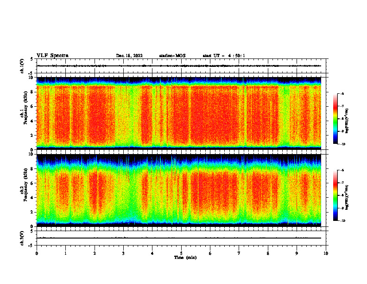The width and height of the screenshot is (367, 284).
Task: Click the time axis tick label 6
Action: pyautogui.click(x=210, y=253)
